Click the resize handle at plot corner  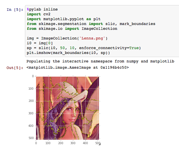click(100, 144)
